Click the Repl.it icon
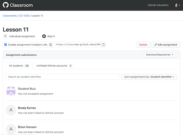The width and height of the screenshot is (183, 135). click(x=44, y=36)
